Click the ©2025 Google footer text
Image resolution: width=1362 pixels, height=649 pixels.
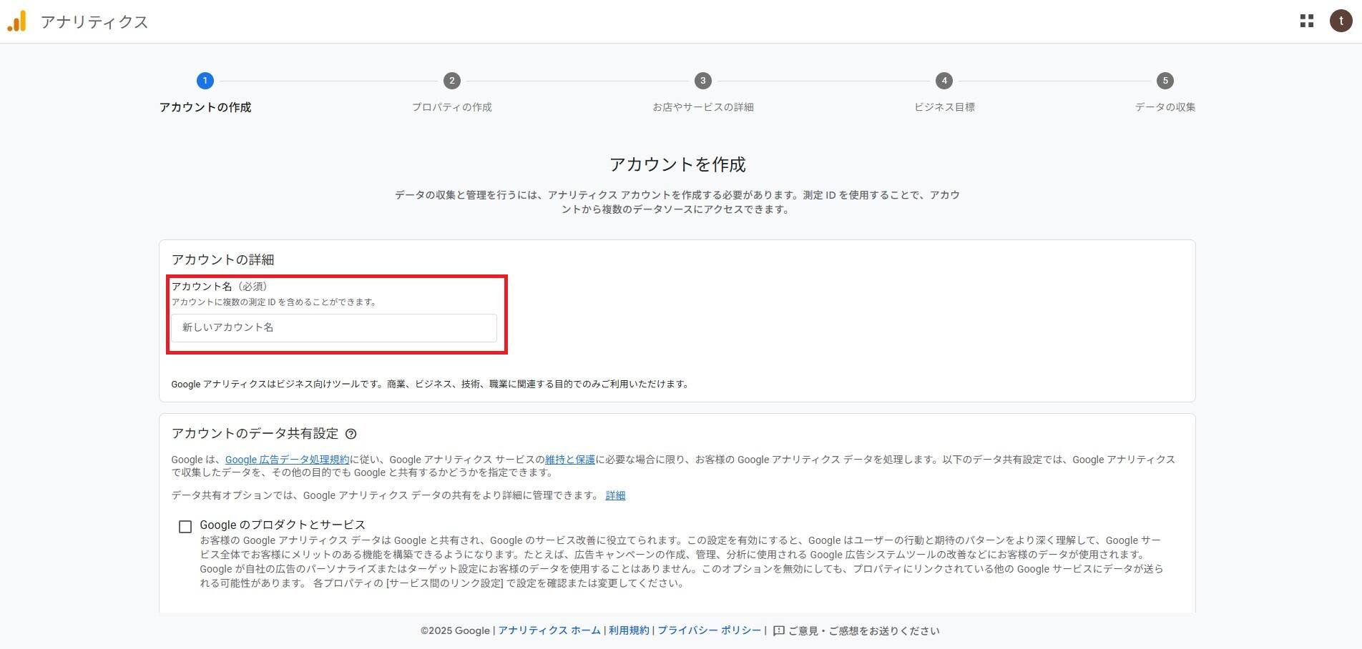[x=455, y=631]
